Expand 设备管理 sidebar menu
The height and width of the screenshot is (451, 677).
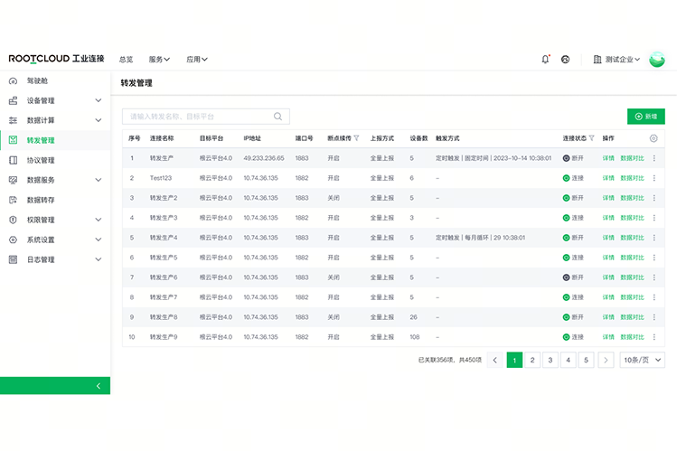(99, 100)
